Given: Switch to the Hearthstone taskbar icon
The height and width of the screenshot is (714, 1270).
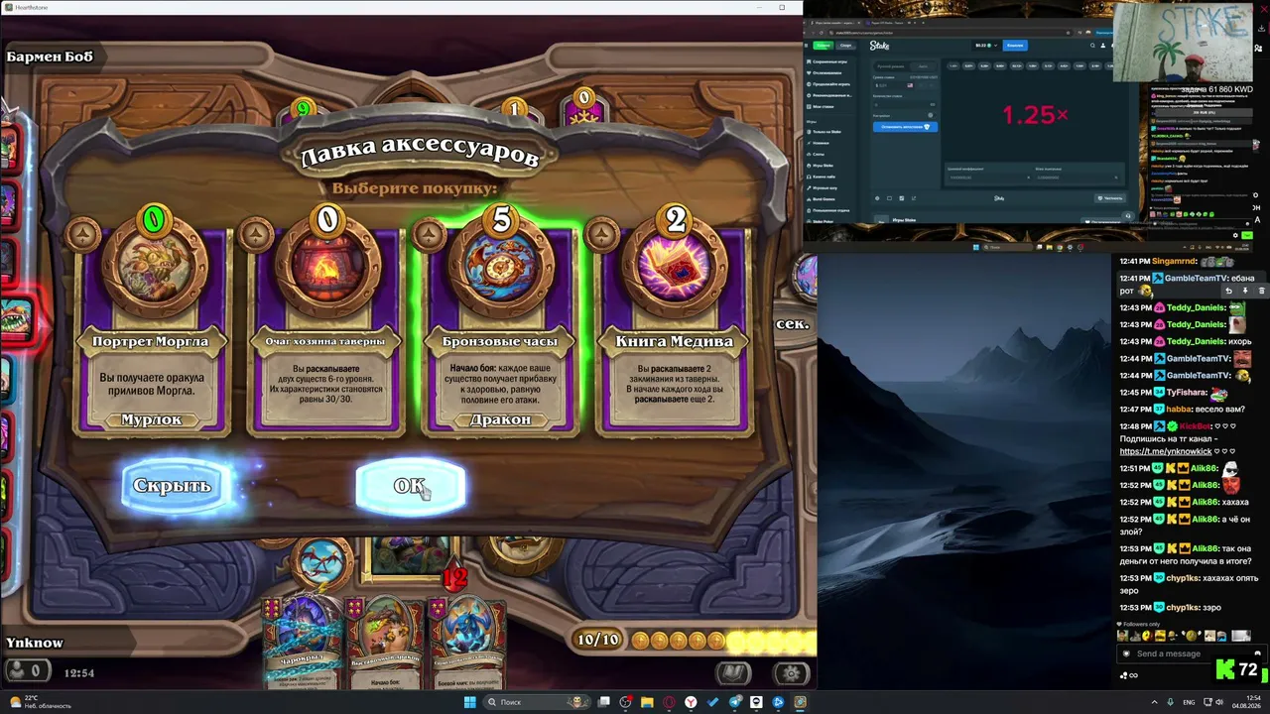Looking at the screenshot, I should point(800,702).
